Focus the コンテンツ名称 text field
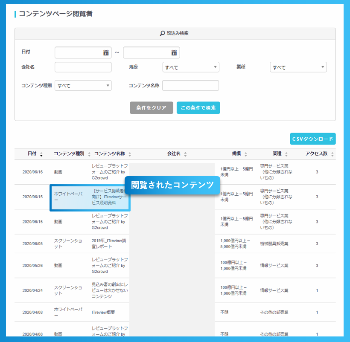Viewport: 350px width, 342px height. 190,86
